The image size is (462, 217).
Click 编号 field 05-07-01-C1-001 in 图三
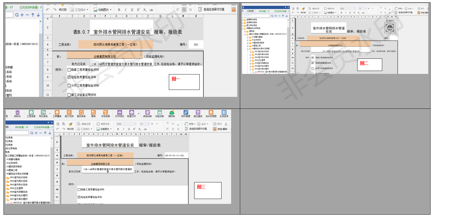(x=176, y=156)
